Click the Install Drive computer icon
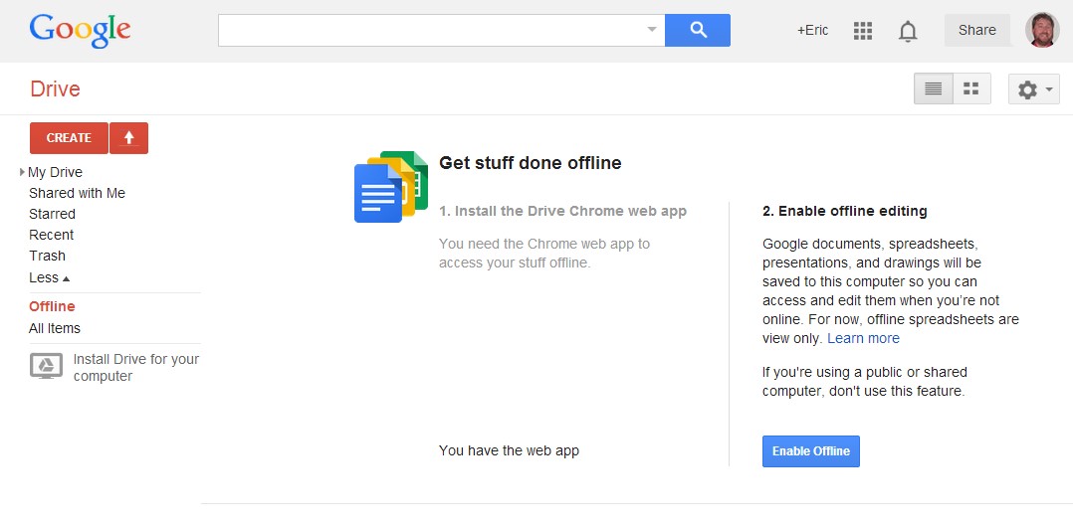 point(46,367)
